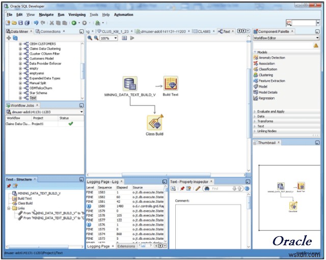Open the File menu

(9, 15)
